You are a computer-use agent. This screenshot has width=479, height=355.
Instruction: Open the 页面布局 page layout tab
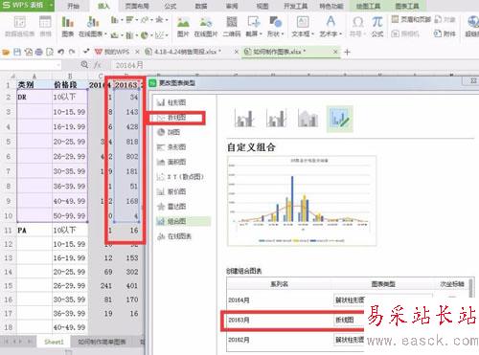coord(137,6)
